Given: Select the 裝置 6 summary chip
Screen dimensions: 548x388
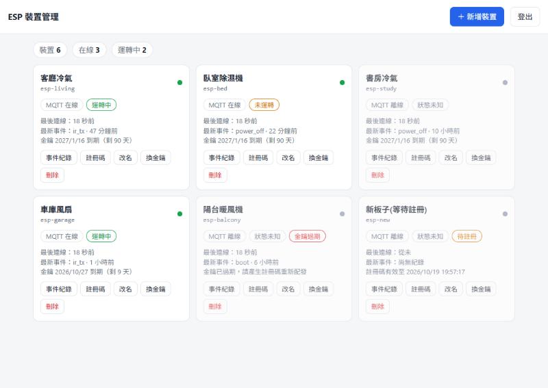Looking at the screenshot, I should pyautogui.click(x=50, y=50).
